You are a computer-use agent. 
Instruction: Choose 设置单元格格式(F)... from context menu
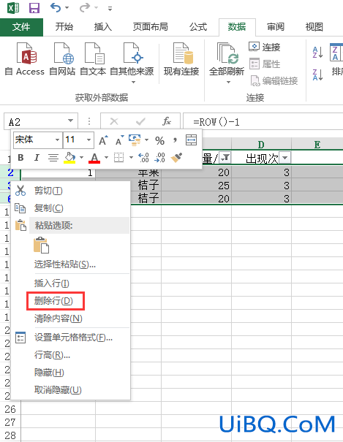70,337
